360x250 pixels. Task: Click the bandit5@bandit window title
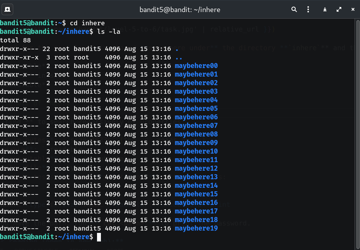coord(180,9)
